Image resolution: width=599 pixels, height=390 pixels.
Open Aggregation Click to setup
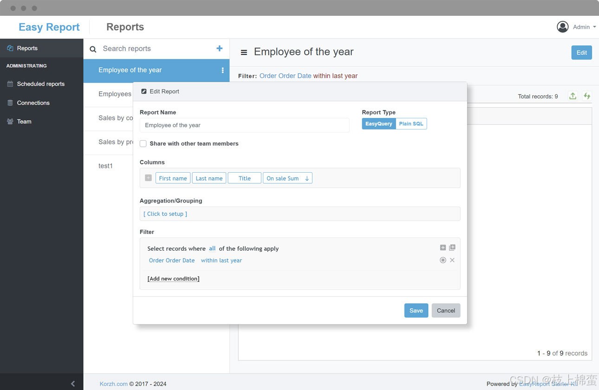pos(165,214)
